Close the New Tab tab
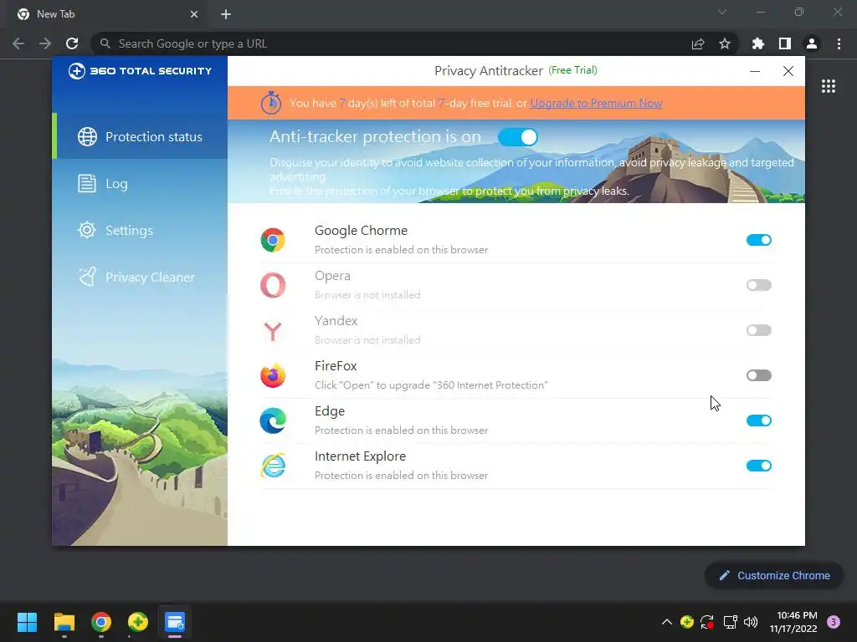857x642 pixels. point(194,14)
